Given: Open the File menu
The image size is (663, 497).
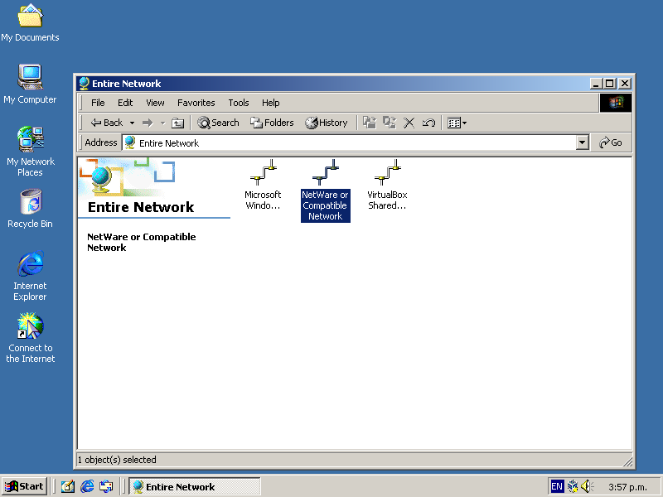Looking at the screenshot, I should (x=98, y=103).
